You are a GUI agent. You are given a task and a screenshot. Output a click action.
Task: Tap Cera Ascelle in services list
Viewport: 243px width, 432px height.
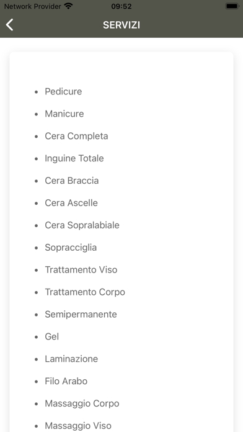click(x=71, y=203)
